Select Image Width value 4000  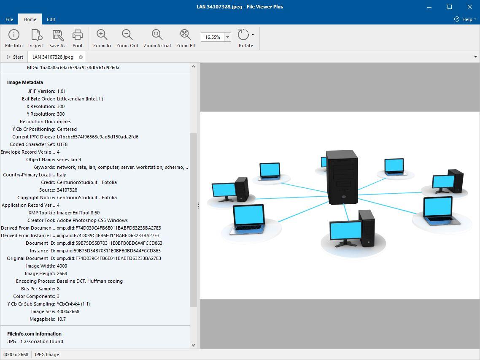pyautogui.click(x=62, y=266)
